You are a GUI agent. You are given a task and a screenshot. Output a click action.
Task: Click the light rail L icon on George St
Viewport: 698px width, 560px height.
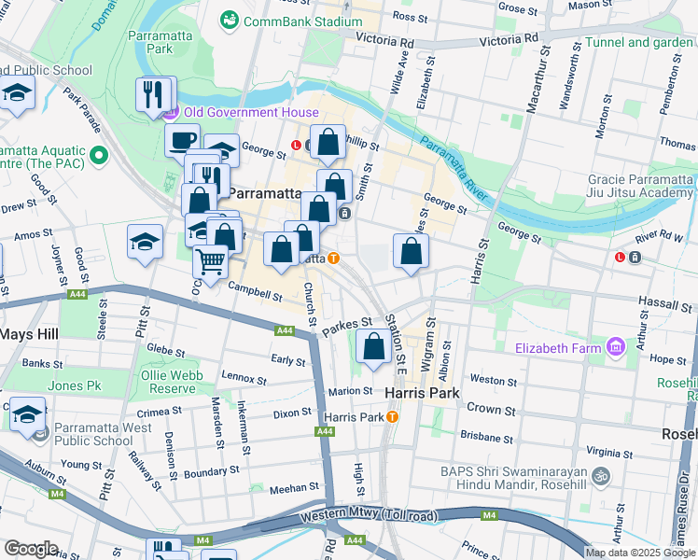pos(296,145)
